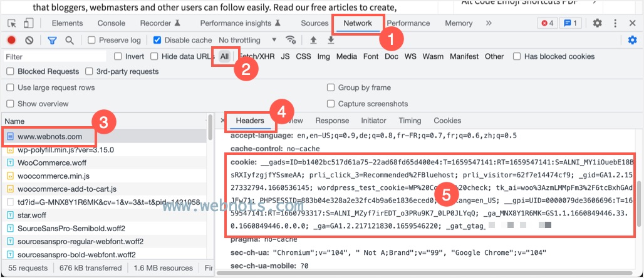Clear the network log
The width and height of the screenshot is (644, 278).
point(29,40)
